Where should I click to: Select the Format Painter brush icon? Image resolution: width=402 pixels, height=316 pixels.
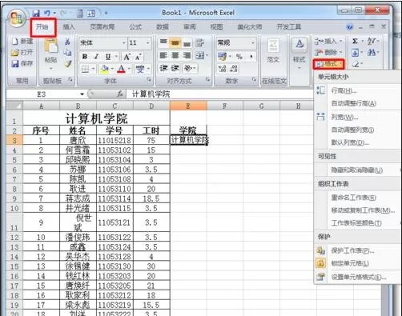point(68,64)
